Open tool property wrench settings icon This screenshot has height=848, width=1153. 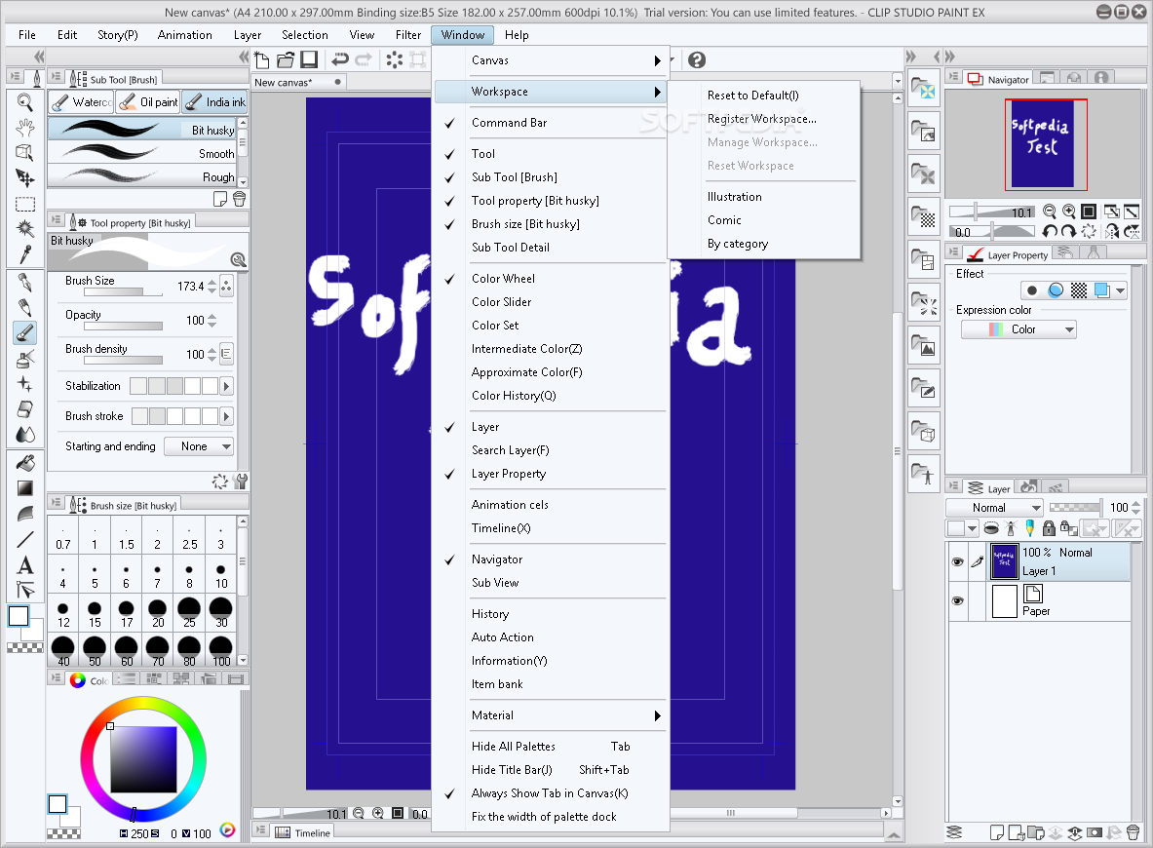240,482
